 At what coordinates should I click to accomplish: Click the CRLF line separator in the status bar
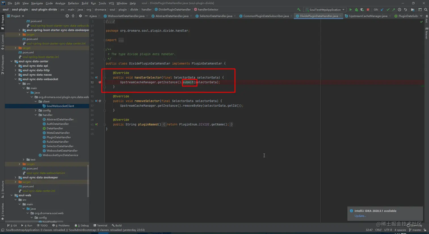pyautogui.click(x=379, y=230)
